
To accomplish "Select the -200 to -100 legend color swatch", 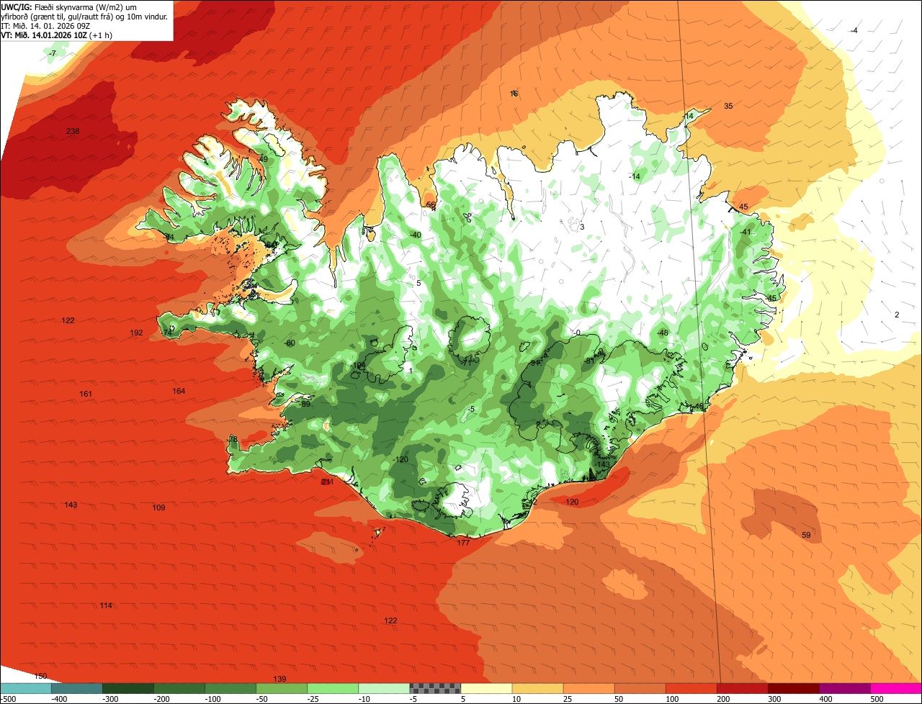I will (x=179, y=688).
